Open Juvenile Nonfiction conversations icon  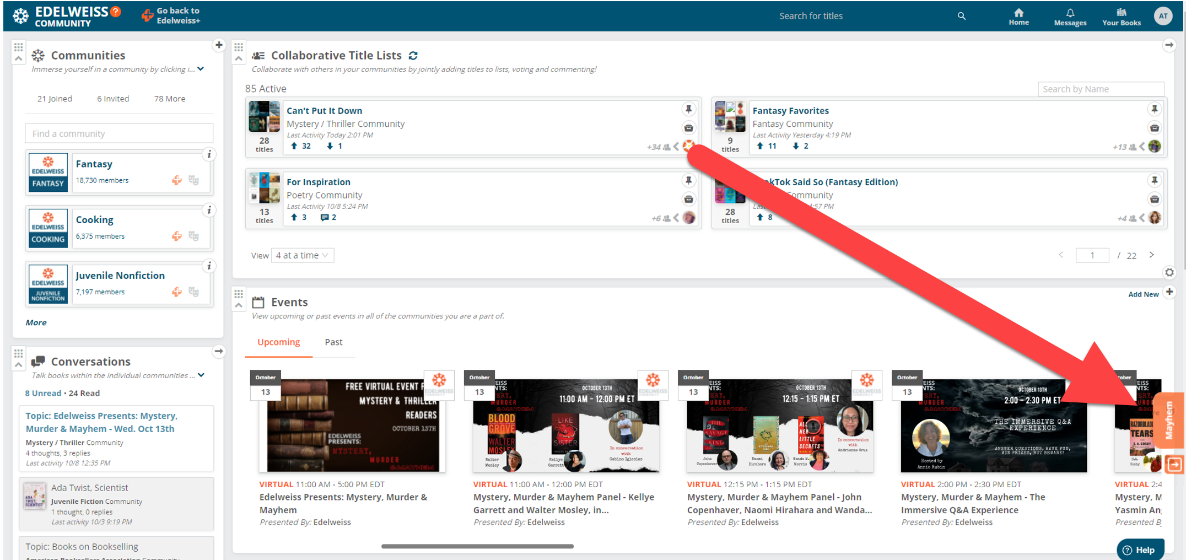pos(193,292)
